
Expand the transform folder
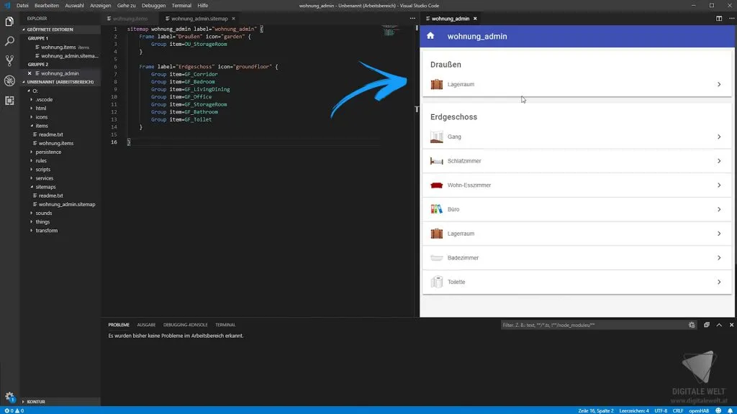pyautogui.click(x=47, y=231)
